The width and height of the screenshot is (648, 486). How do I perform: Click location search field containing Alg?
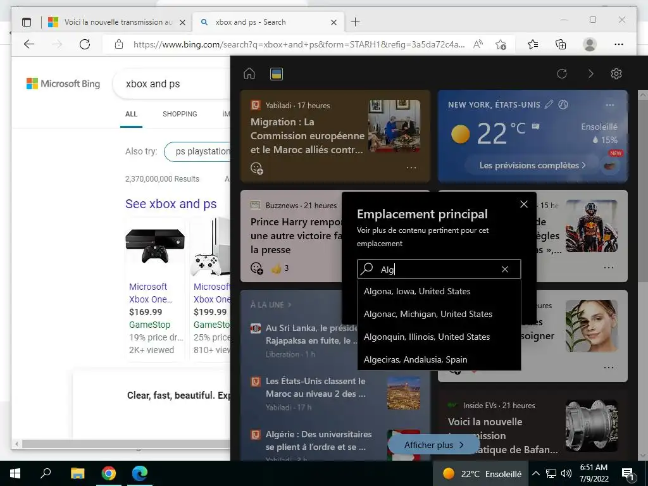439,270
